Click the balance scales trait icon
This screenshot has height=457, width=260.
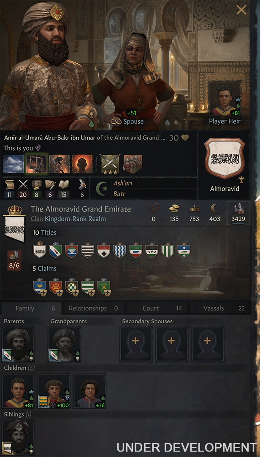click(x=37, y=164)
